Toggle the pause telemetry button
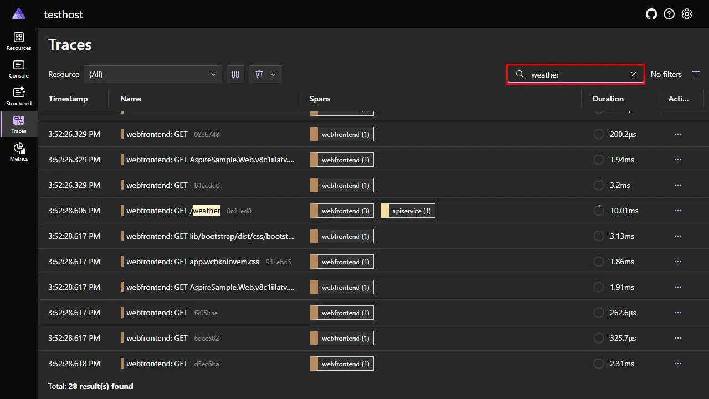 235,74
